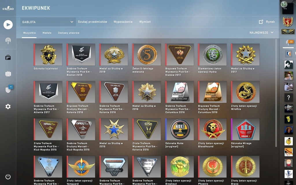This screenshot has height=185, width=296.
Task: Open the shield stats icon with plus
Action: coord(9,89)
